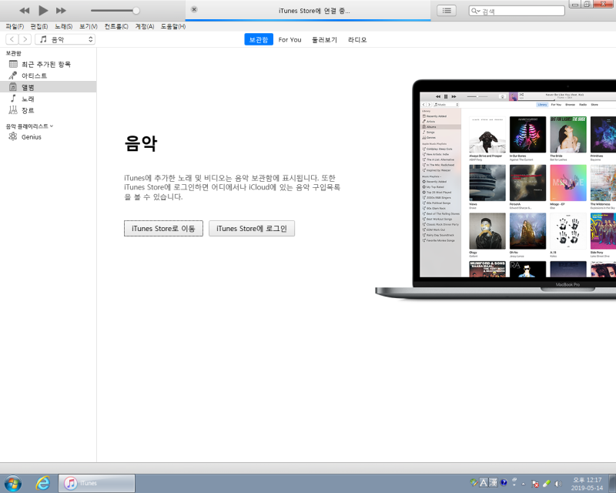
Task: Open the 컨트롤(C) menu
Action: tap(116, 26)
